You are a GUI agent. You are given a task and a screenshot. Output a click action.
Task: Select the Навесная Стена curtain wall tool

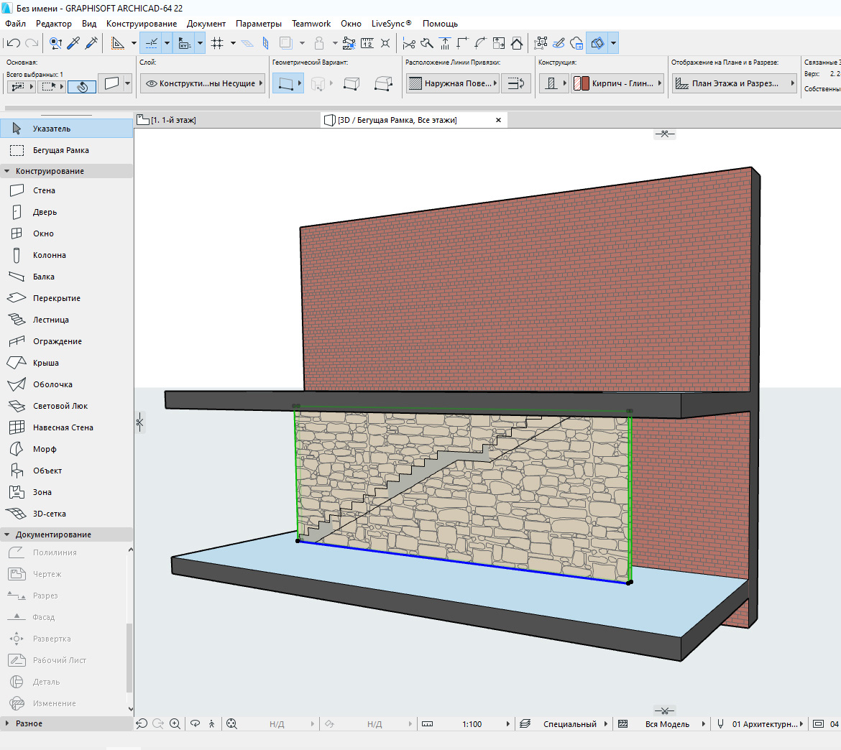coord(63,427)
